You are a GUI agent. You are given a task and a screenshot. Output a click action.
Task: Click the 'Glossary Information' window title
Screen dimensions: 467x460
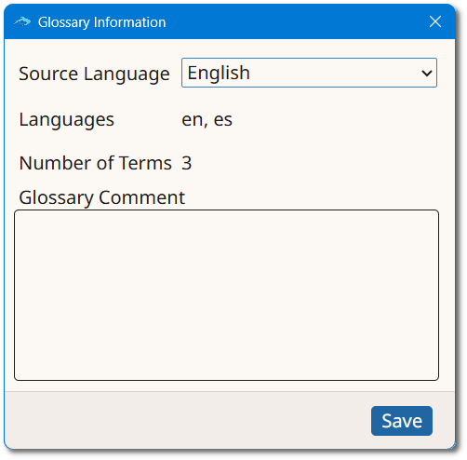(102, 22)
